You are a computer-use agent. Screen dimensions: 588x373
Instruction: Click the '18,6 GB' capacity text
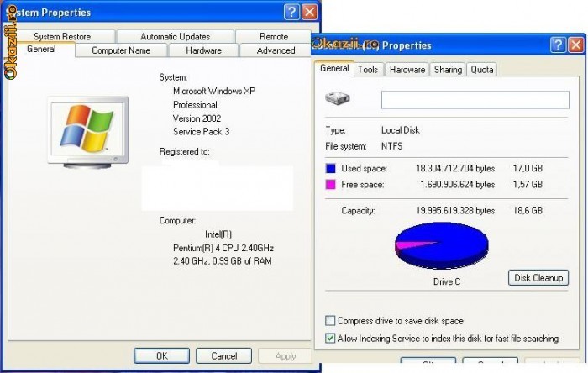528,210
